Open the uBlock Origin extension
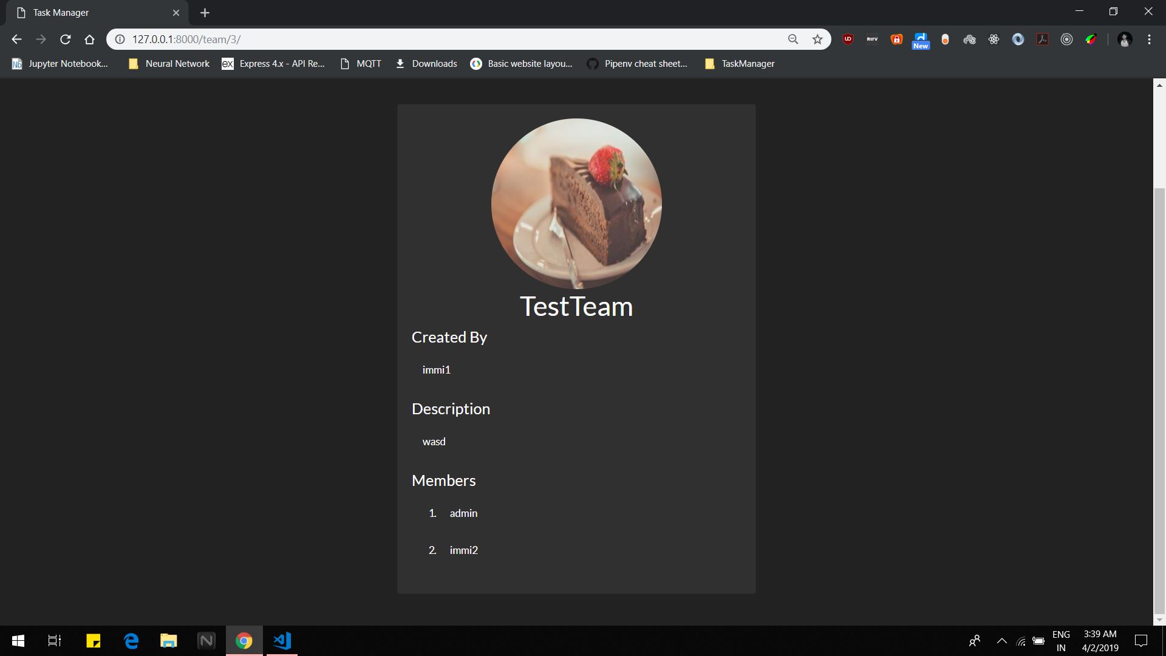This screenshot has height=656, width=1166. 848,39
